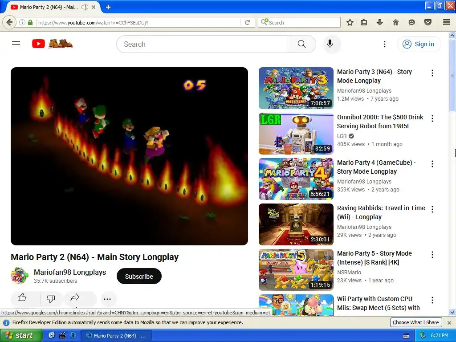Open options for Raving Rabbids video
The width and height of the screenshot is (456, 342).
(432, 209)
